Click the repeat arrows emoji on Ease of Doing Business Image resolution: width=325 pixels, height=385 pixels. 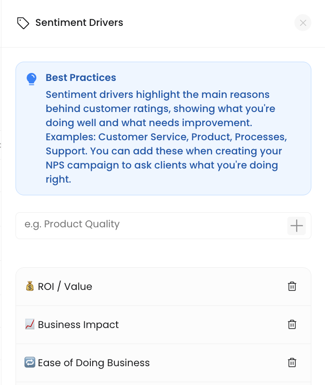coord(30,362)
